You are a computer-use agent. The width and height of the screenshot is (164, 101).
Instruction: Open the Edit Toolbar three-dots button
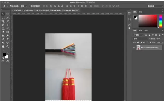point(3,50)
